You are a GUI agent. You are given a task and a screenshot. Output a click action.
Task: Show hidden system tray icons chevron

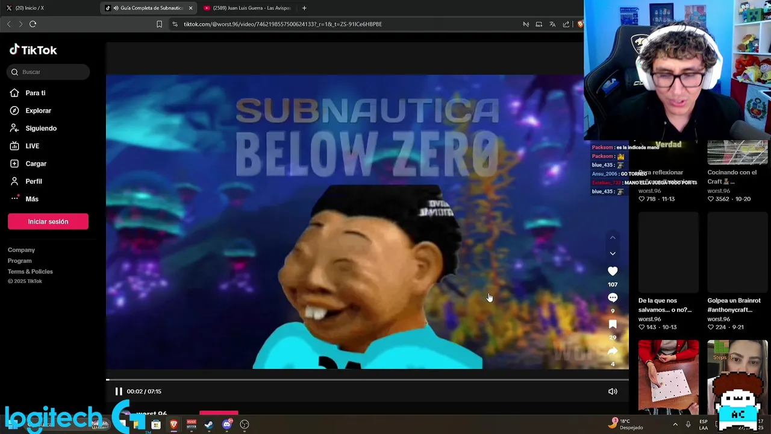(675, 424)
